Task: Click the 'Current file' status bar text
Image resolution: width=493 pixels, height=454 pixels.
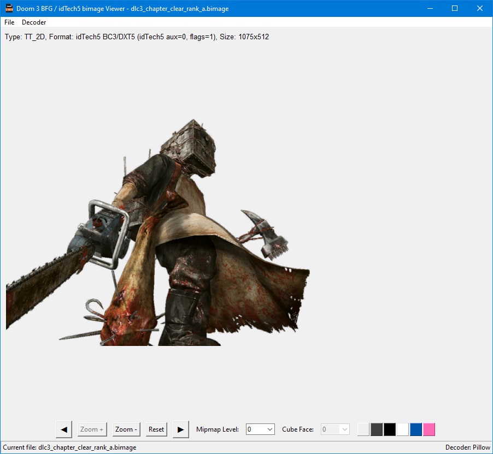Action: (x=69, y=447)
